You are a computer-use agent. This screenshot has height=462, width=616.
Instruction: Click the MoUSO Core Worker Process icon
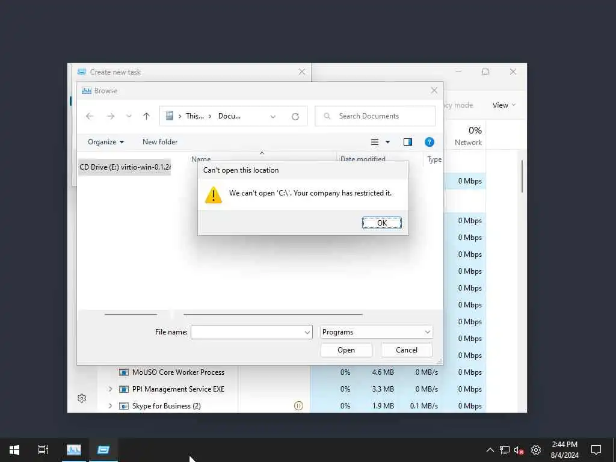124,372
